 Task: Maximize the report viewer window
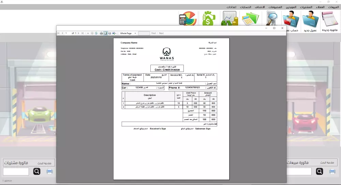[274, 28]
